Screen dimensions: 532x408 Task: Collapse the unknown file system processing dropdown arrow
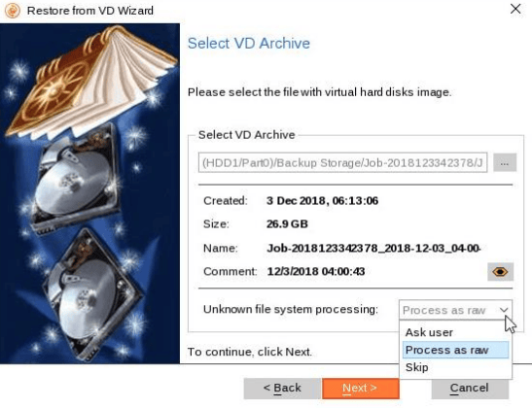pyautogui.click(x=504, y=310)
